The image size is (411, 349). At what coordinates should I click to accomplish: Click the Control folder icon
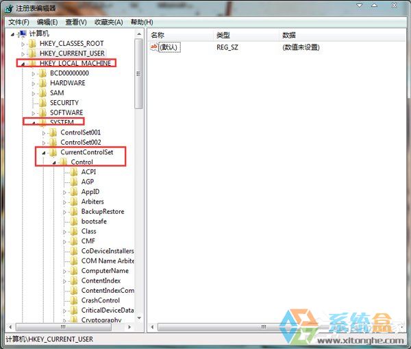[x=64, y=162]
